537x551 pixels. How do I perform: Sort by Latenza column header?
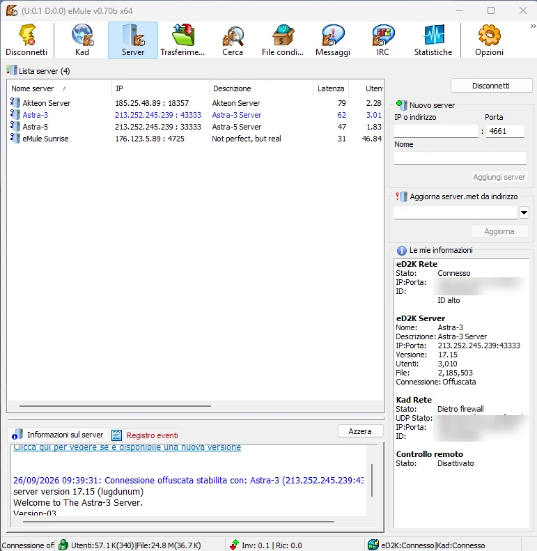click(331, 88)
